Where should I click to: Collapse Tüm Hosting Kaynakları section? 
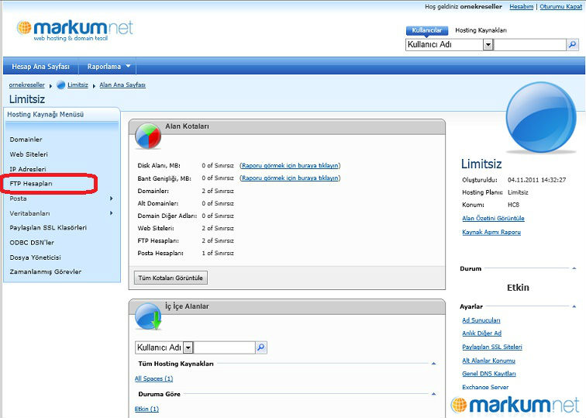(x=433, y=364)
